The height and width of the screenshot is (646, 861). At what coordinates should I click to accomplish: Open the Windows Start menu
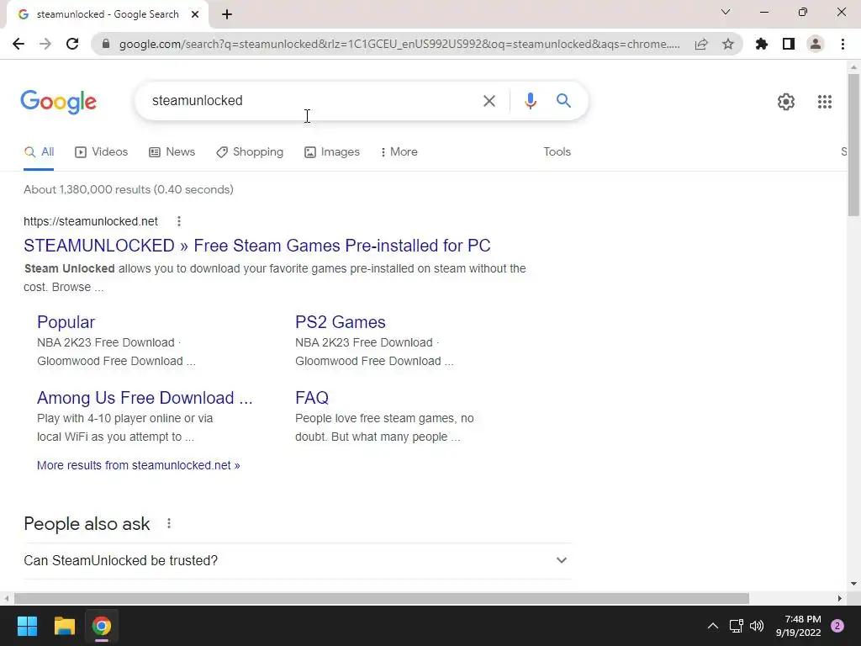28,626
